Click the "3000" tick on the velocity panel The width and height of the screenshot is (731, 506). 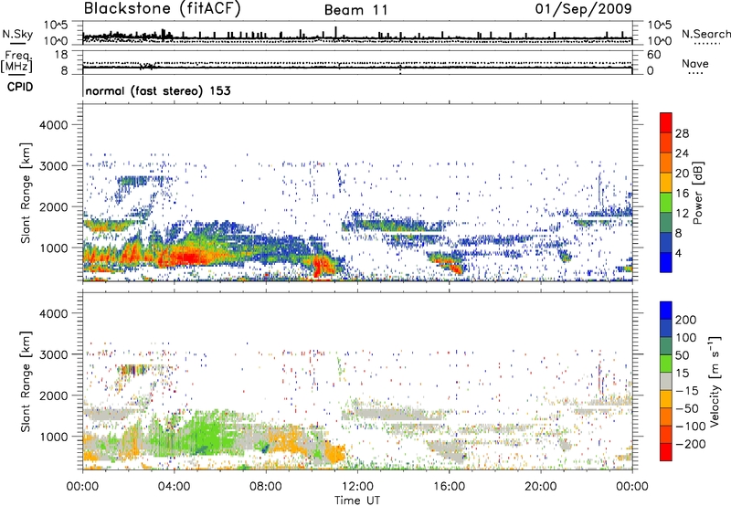(53, 354)
